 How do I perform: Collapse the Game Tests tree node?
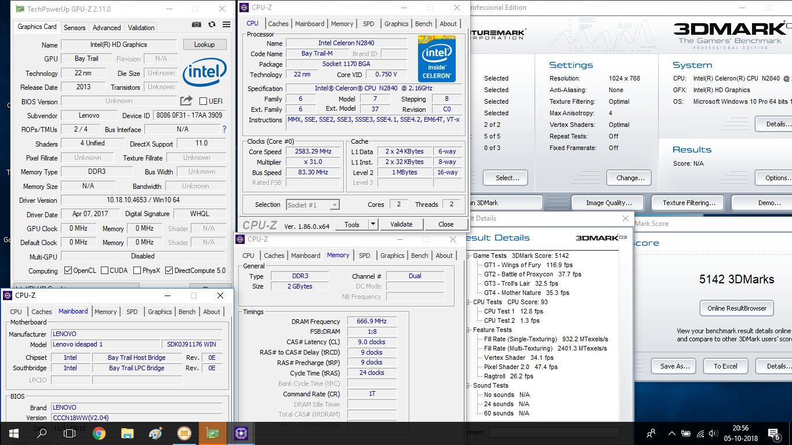tap(468, 256)
